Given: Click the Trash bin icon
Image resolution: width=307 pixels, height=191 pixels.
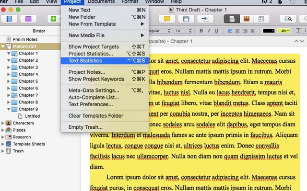Looking at the screenshot, I should click(x=9, y=151).
